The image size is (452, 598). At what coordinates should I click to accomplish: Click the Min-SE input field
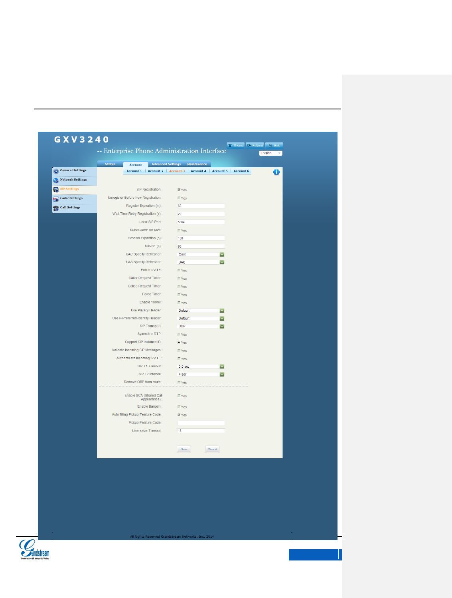point(201,246)
